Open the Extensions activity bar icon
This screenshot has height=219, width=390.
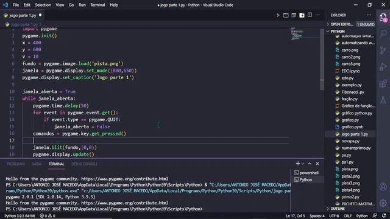click(x=383, y=83)
